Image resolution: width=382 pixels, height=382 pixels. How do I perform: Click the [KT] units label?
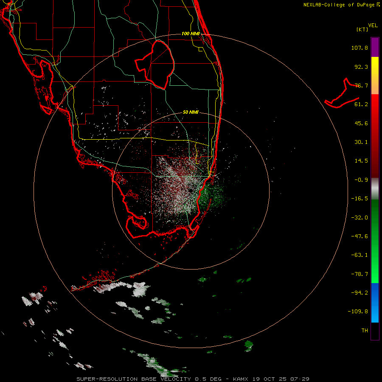(x=362, y=29)
